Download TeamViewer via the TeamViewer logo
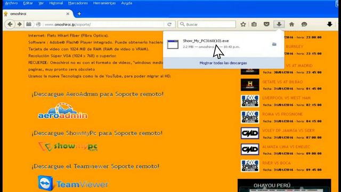341x192 pixels. pyautogui.click(x=73, y=183)
